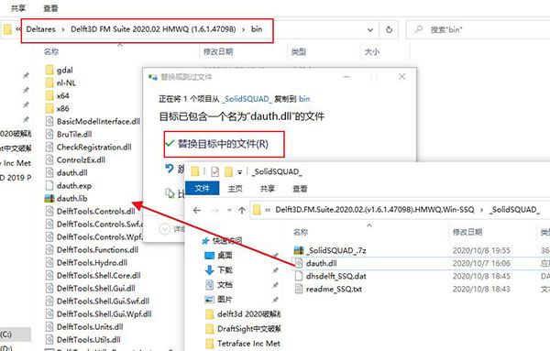Open the 查看 tab in the _SolidSQUAD_ window
The height and width of the screenshot is (351, 550).
[x=300, y=189]
